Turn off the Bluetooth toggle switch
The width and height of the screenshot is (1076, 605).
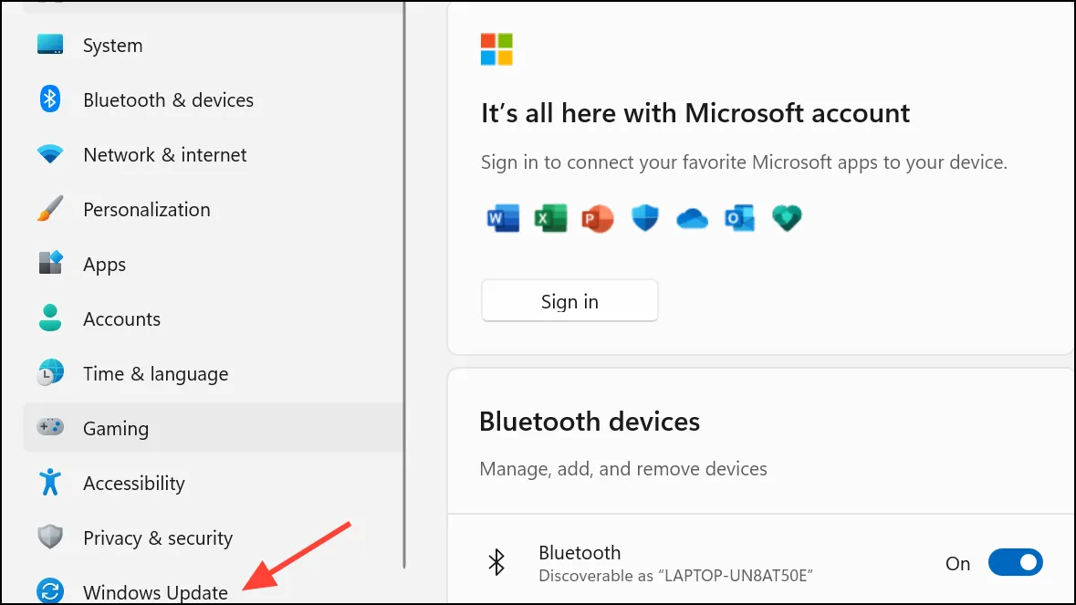1016,562
